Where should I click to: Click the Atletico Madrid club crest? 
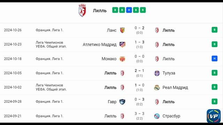pos(122,44)
